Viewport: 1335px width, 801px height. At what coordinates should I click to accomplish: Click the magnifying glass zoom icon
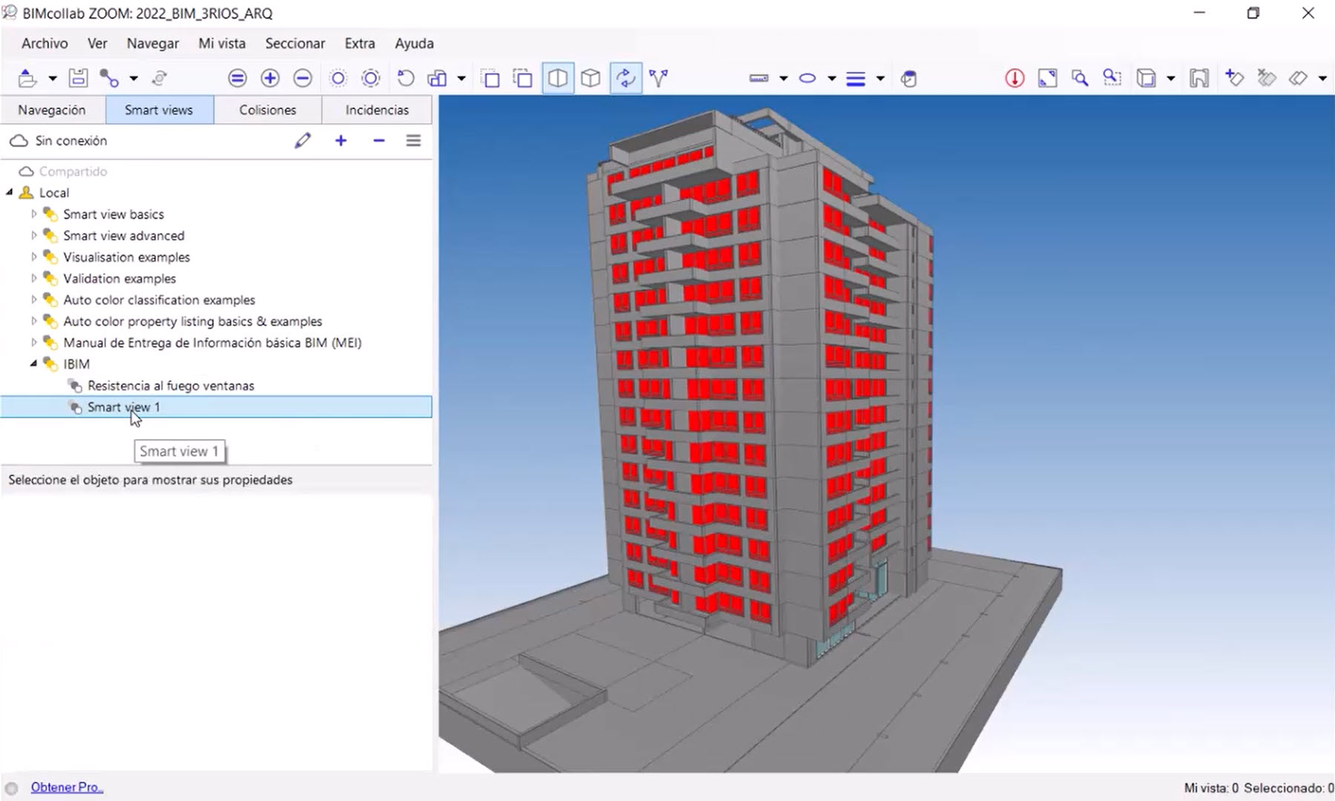(x=1080, y=78)
